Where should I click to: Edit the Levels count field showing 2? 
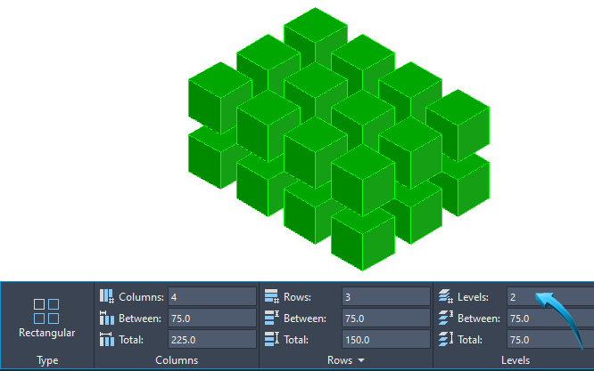(x=550, y=296)
